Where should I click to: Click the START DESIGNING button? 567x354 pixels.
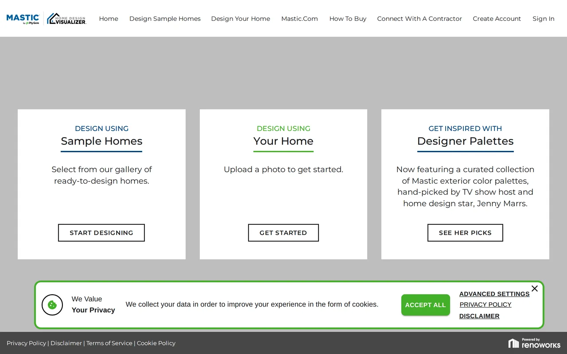tap(101, 233)
